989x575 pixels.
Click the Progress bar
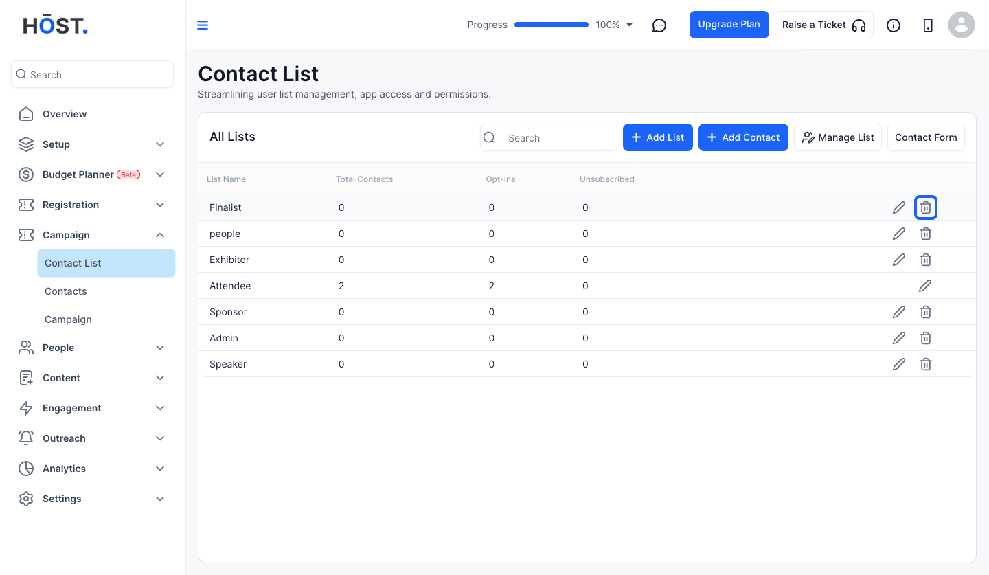(x=552, y=25)
